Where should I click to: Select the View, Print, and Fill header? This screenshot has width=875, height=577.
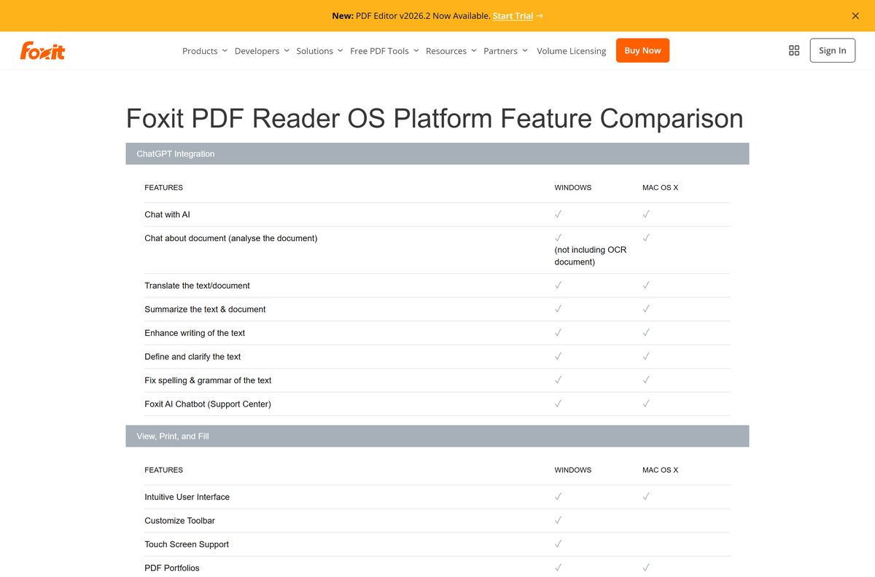pyautogui.click(x=437, y=436)
